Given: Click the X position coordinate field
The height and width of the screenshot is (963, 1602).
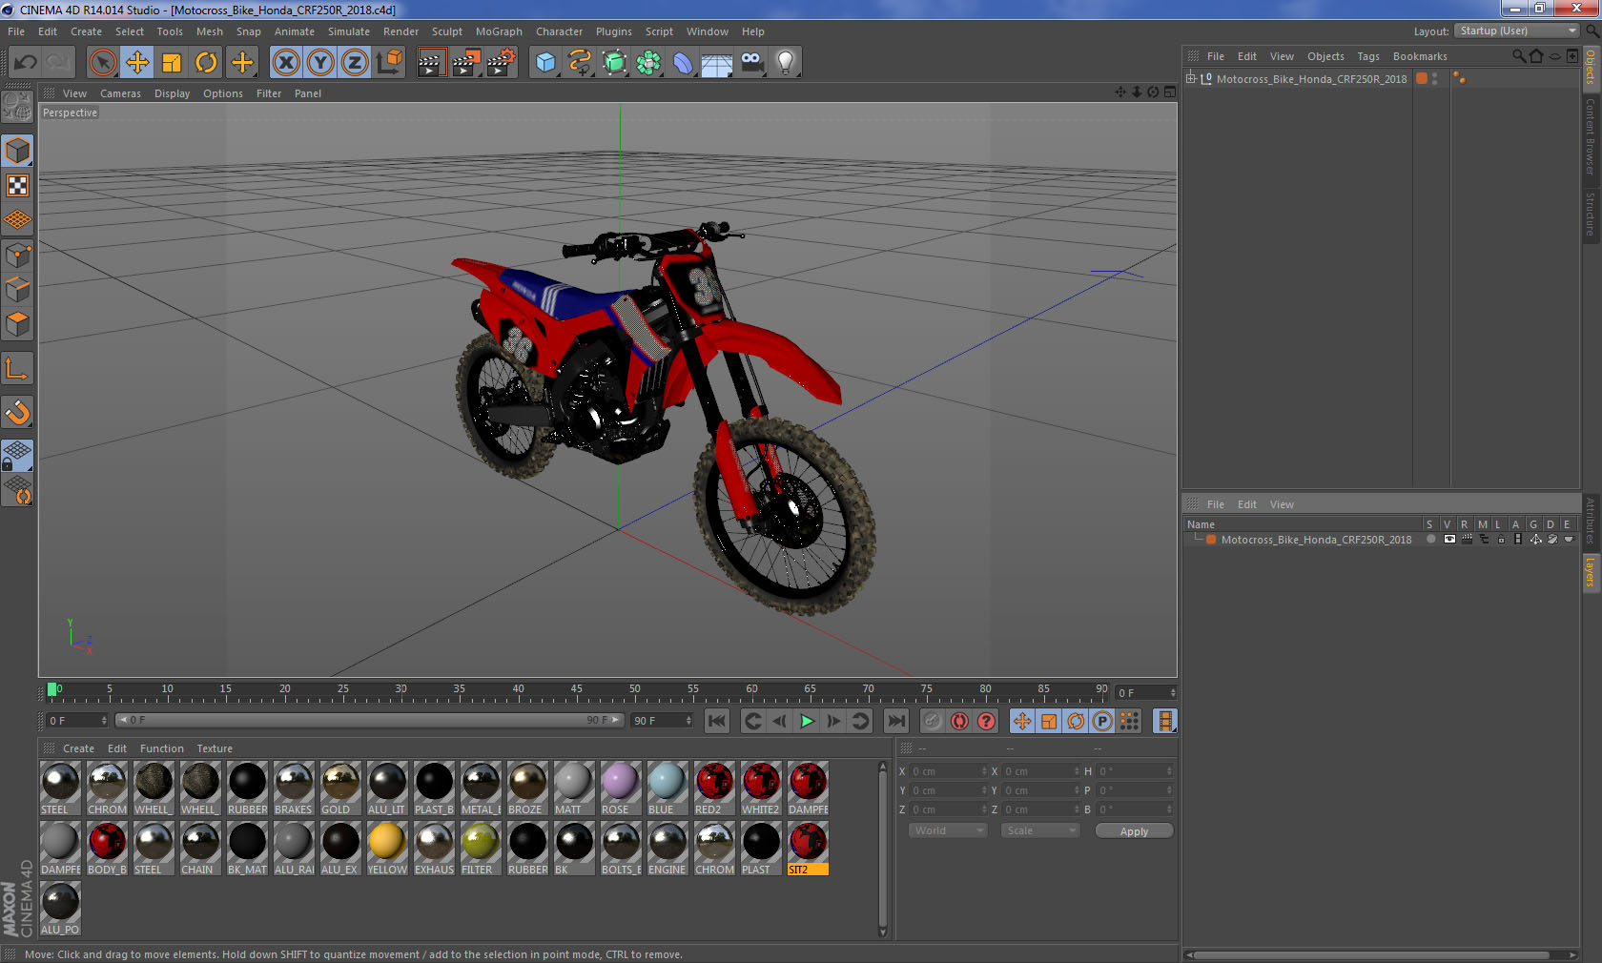Looking at the screenshot, I should point(947,771).
